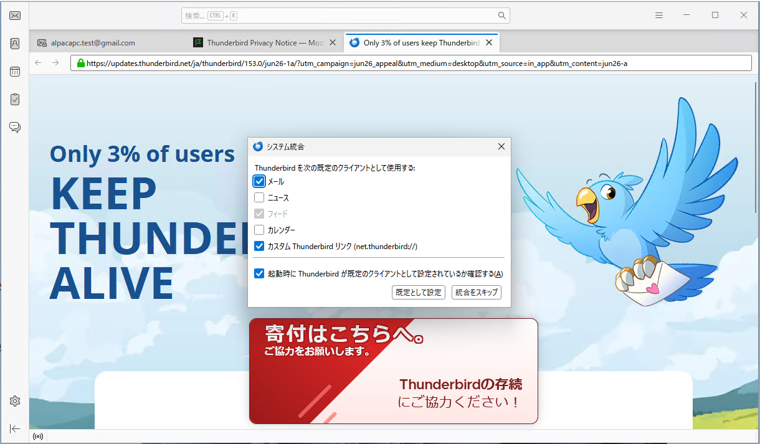Open the Tasks space
Screen dimensions: 760x444
[x=15, y=99]
